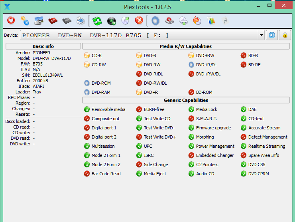Select the C2 Pointers label

click(207, 165)
